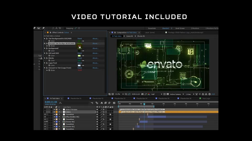252x141 pixels.
Task: Click hide shy layers icon in timeline
Action: click(102, 103)
